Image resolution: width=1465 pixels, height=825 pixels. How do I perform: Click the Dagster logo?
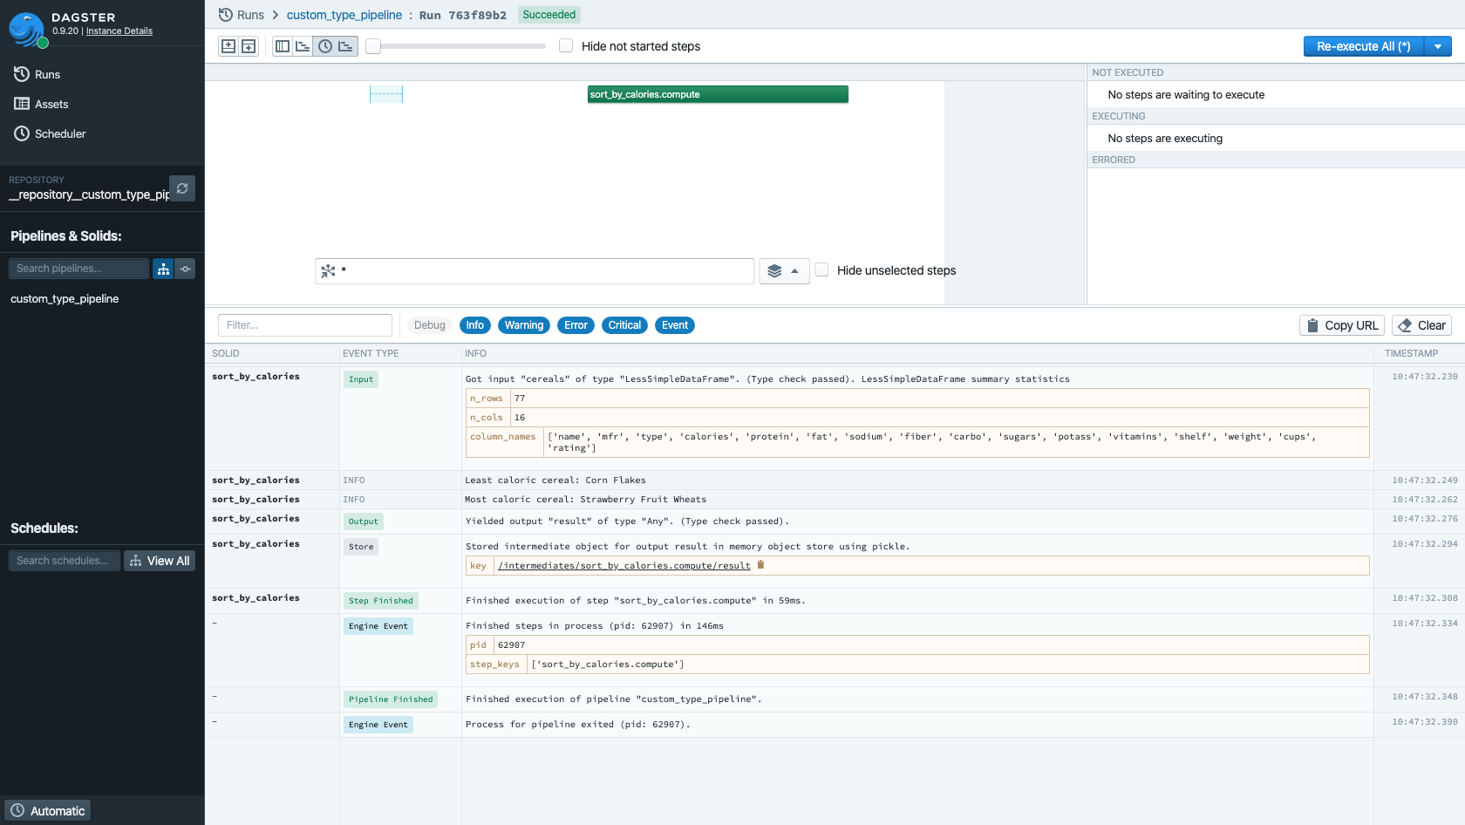click(x=26, y=29)
